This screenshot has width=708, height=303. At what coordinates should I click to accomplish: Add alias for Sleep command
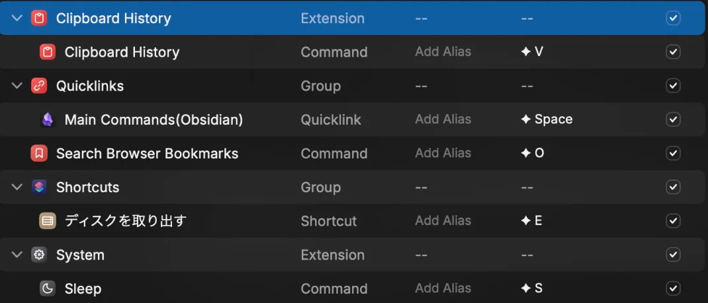443,288
